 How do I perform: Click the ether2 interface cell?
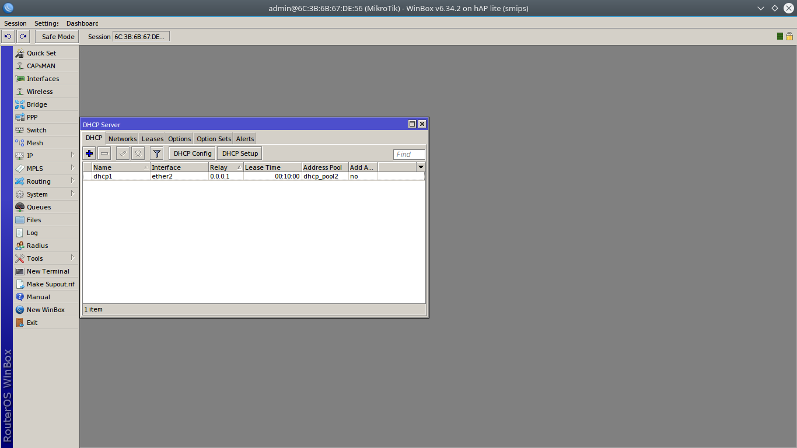[179, 176]
